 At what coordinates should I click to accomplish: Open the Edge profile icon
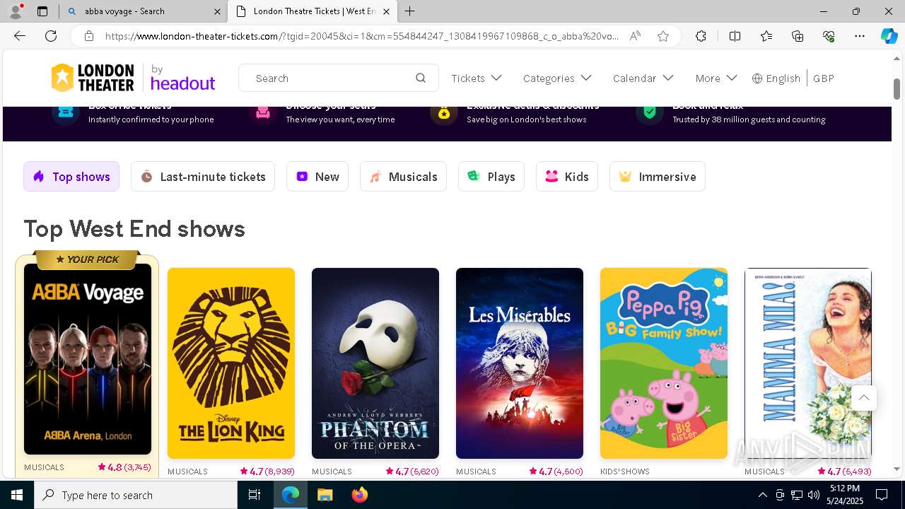coord(16,11)
